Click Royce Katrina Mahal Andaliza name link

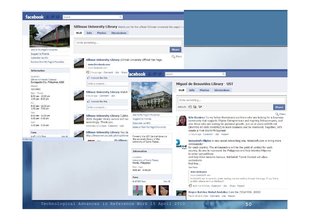click(208, 192)
